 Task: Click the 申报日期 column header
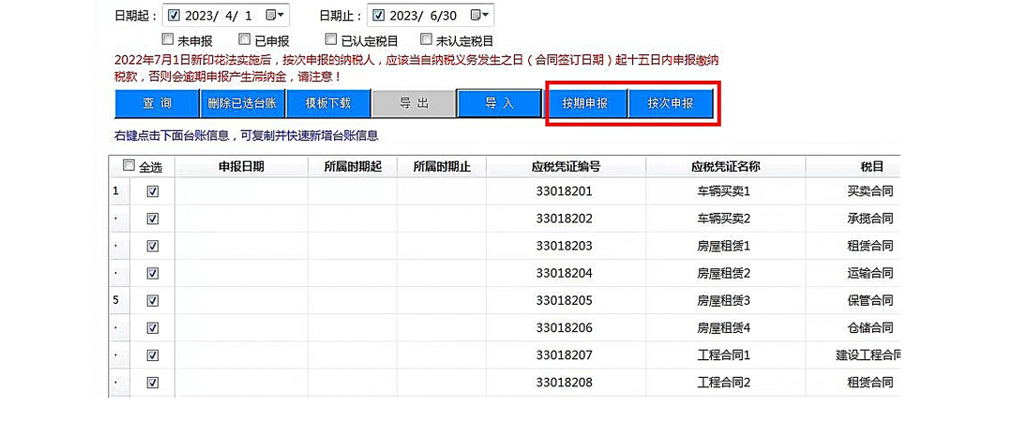241,167
